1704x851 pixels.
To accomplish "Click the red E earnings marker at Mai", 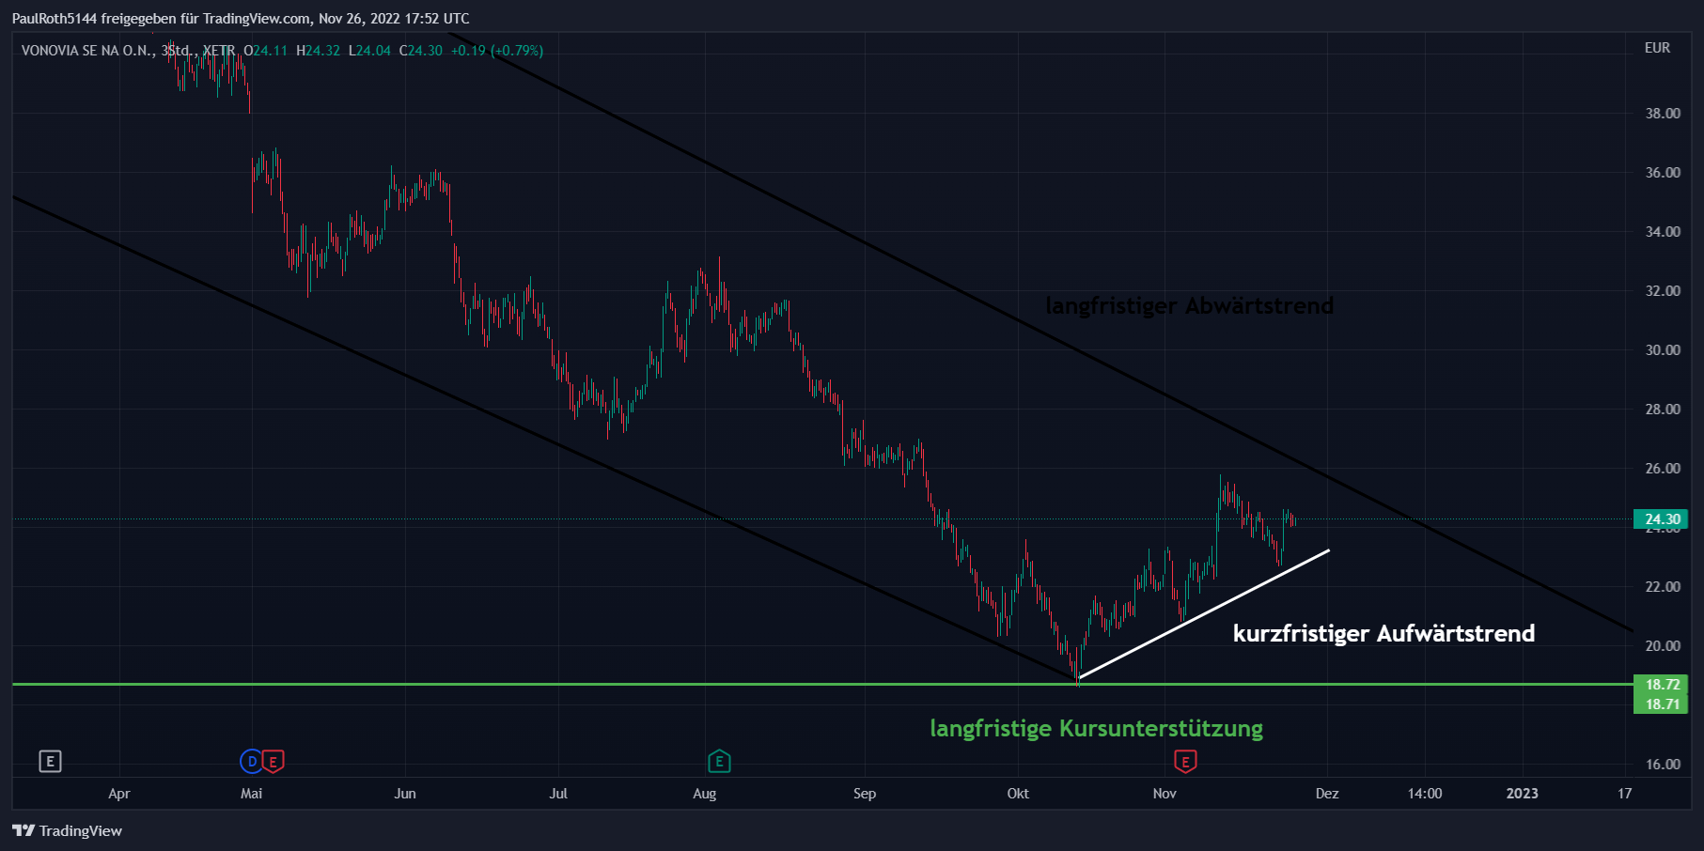I will point(273,762).
